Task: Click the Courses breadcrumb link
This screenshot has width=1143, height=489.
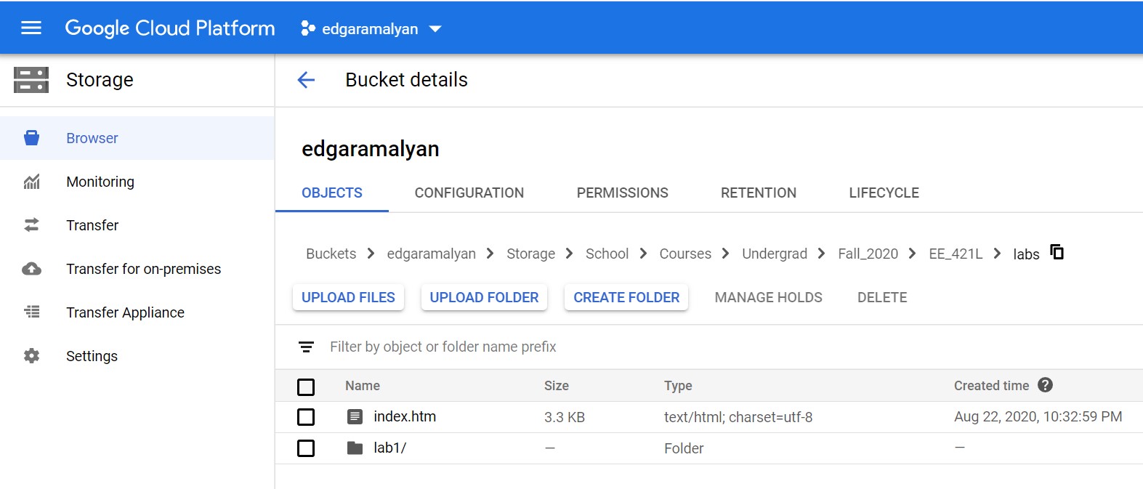Action: click(685, 254)
